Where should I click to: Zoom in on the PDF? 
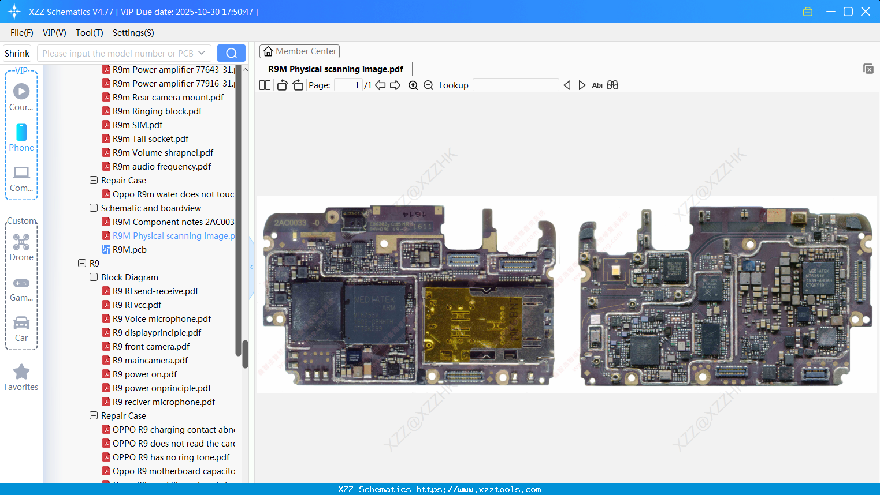[x=413, y=85]
